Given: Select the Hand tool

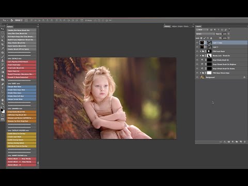Looking at the screenshot, I should click(3, 100).
